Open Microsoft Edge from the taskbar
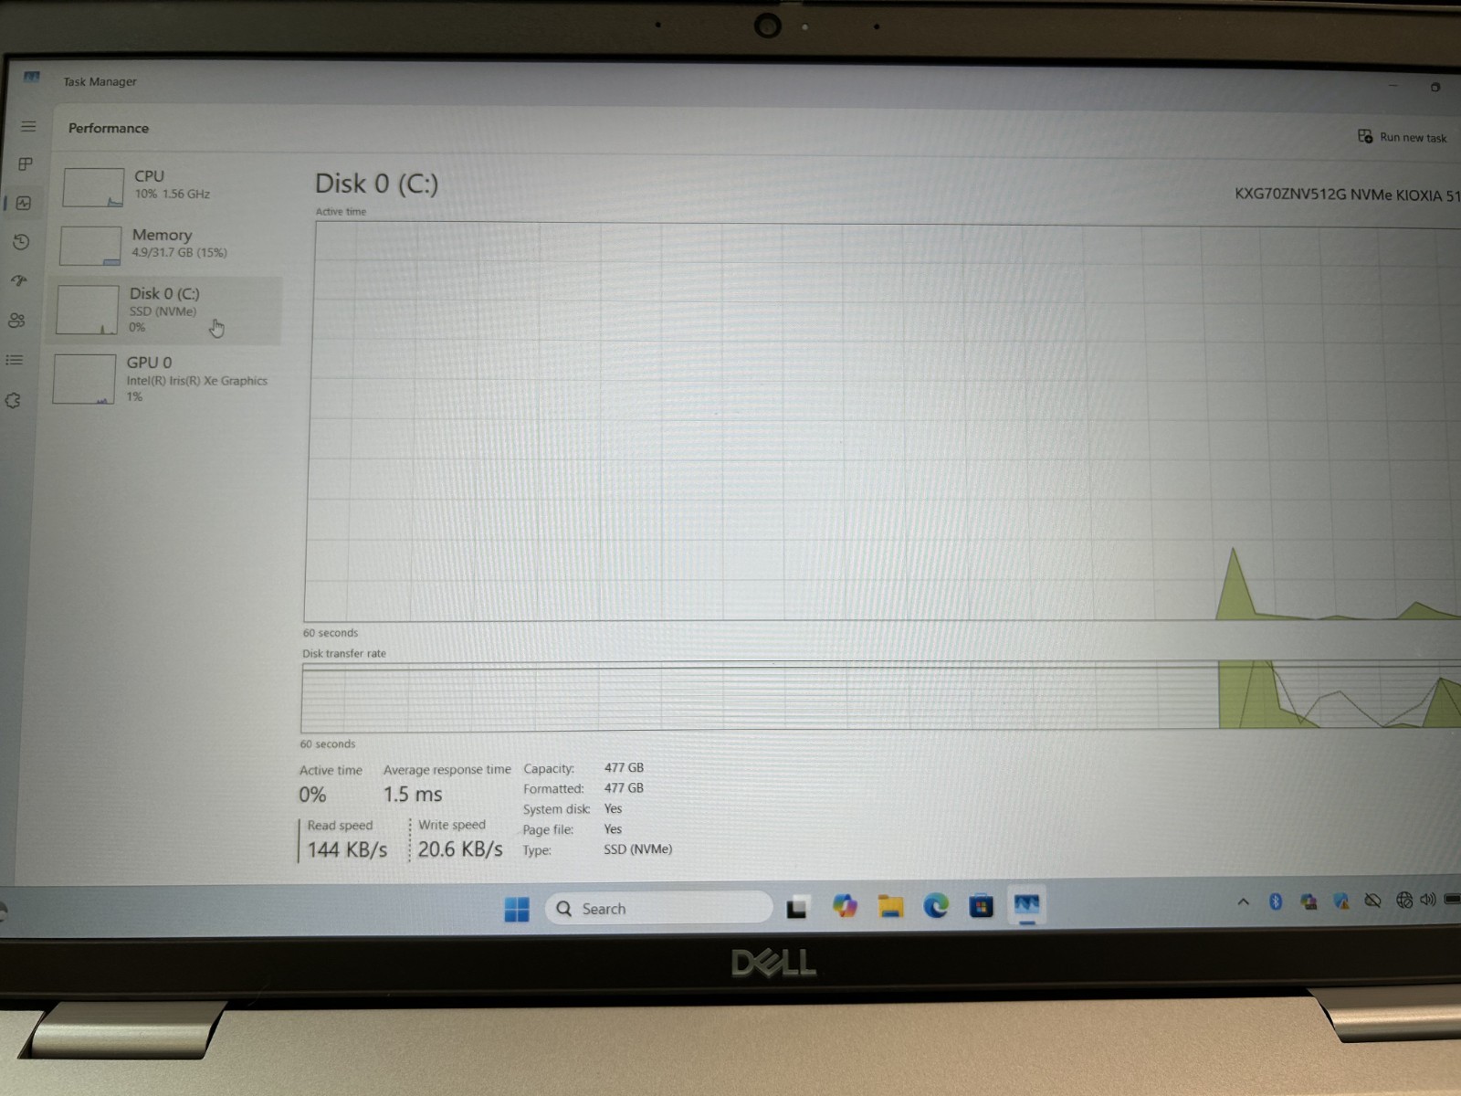Image resolution: width=1461 pixels, height=1096 pixels. 936,906
